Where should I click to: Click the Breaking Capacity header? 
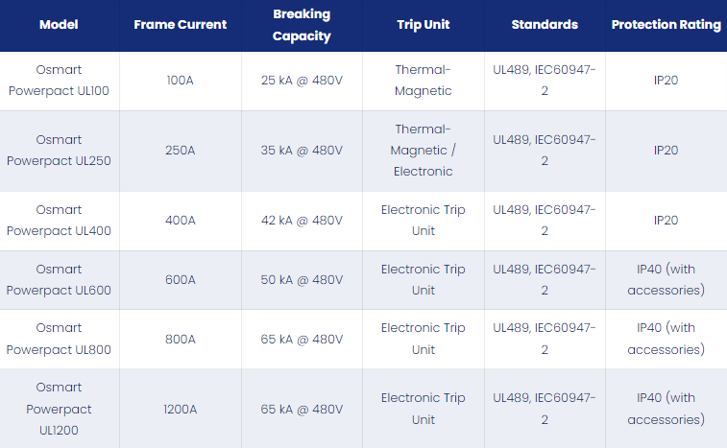pos(302,25)
